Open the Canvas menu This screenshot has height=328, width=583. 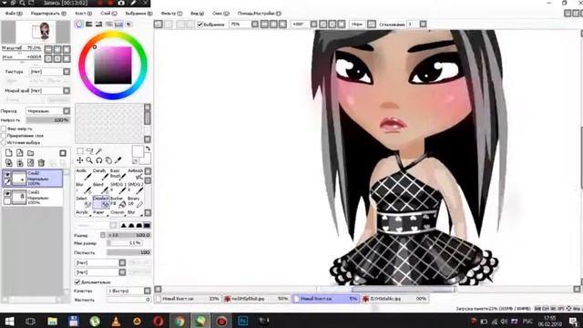(83, 14)
